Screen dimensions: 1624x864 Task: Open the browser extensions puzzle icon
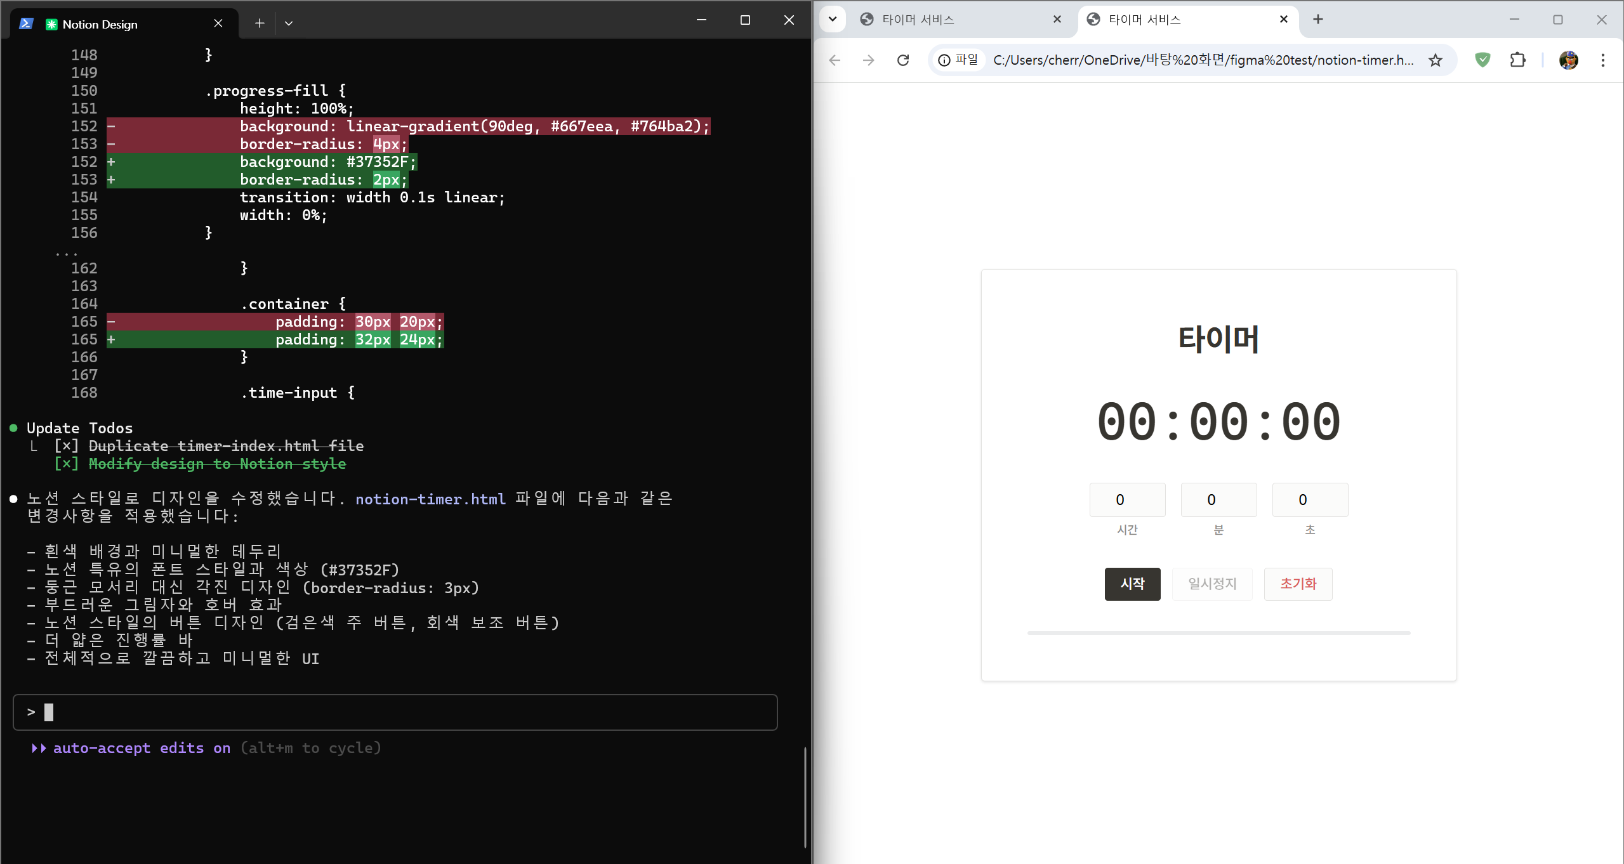coord(1517,60)
